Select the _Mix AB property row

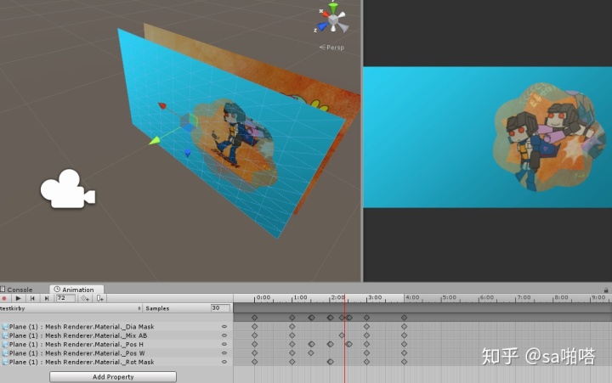116,335
